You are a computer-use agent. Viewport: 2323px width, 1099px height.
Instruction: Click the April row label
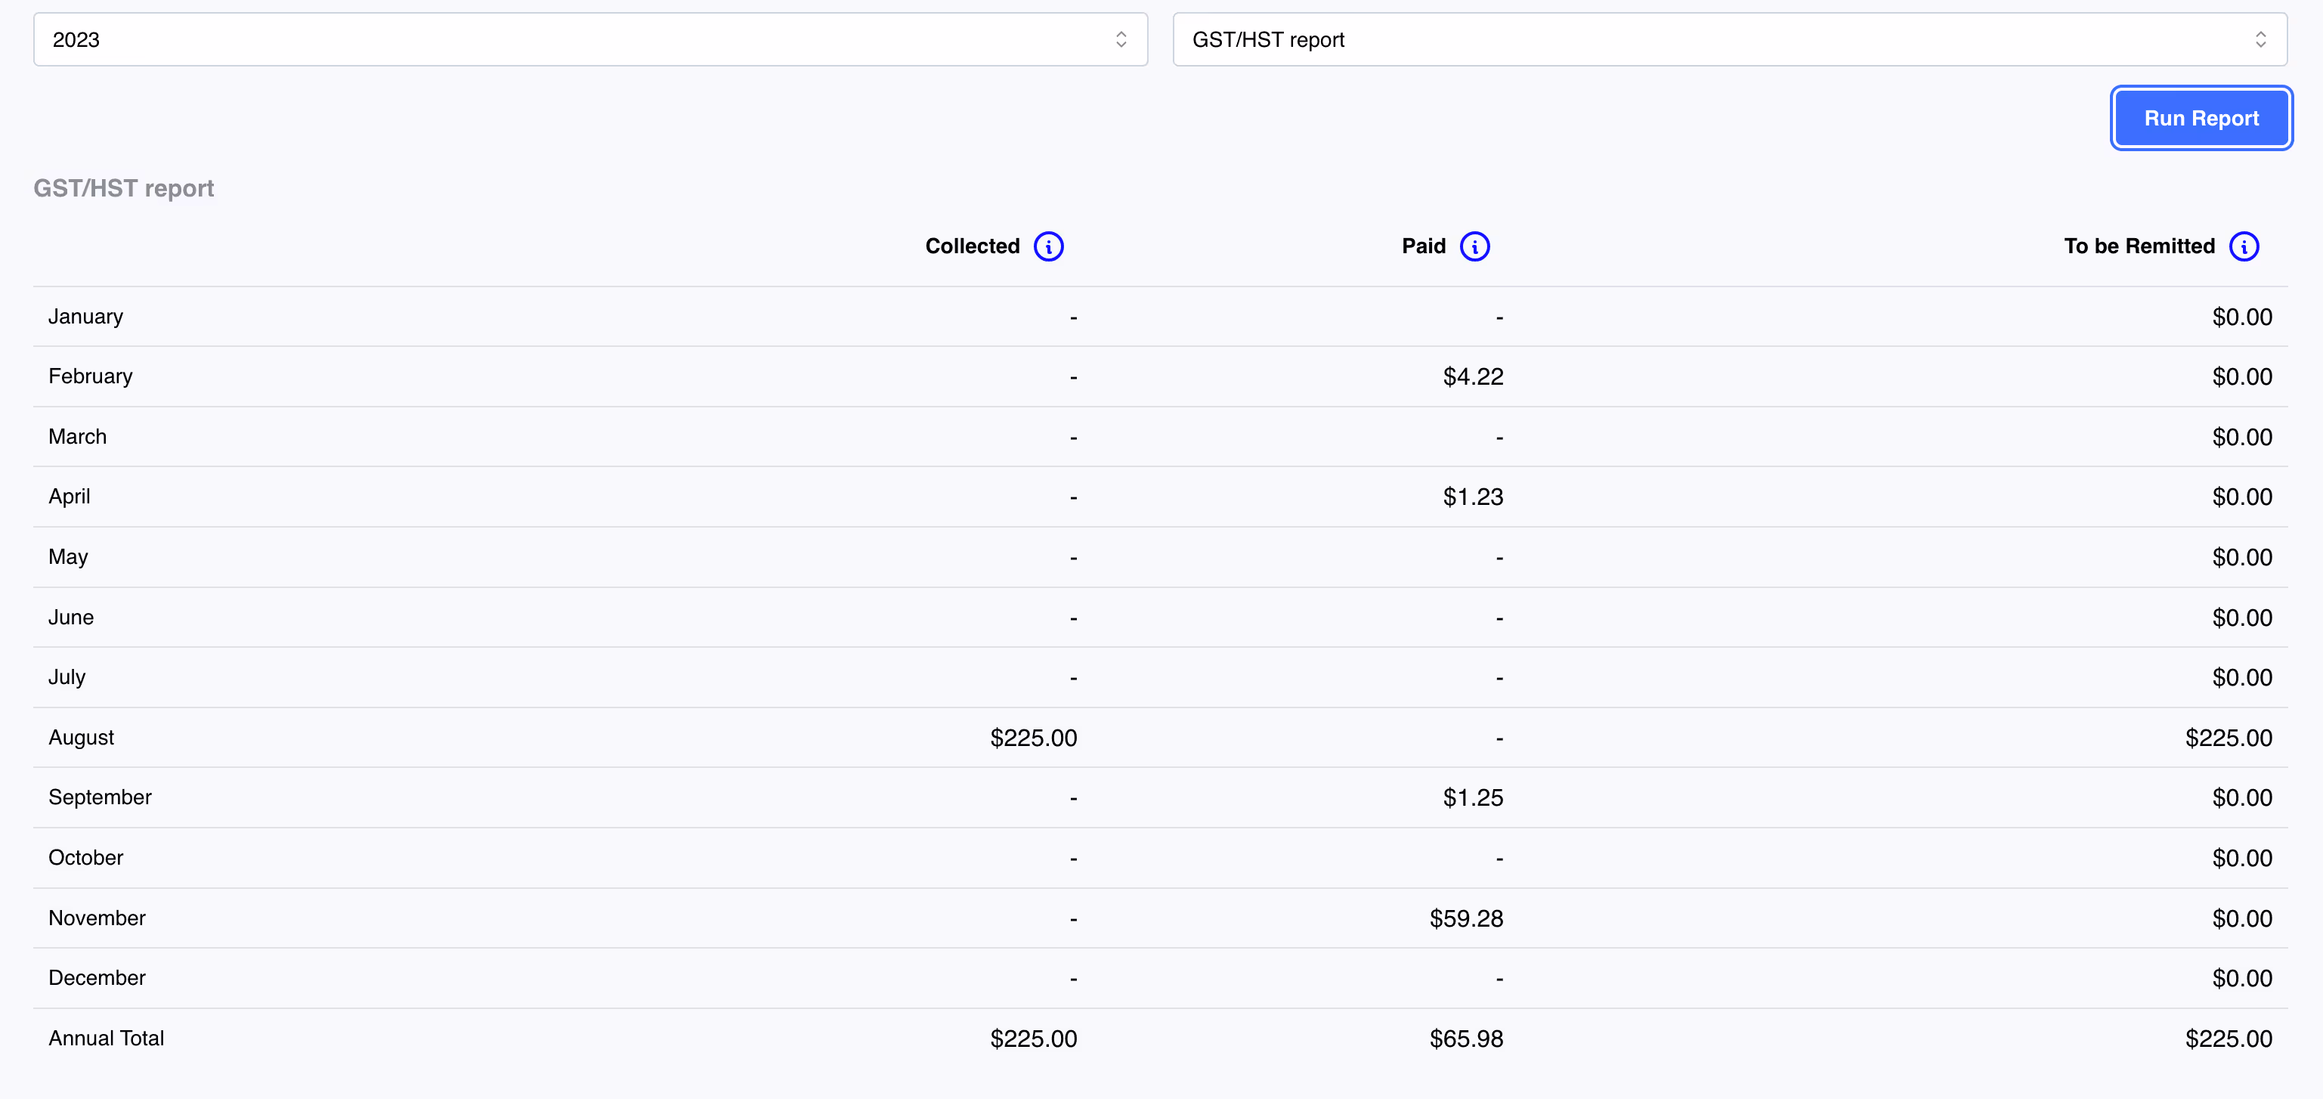point(70,497)
